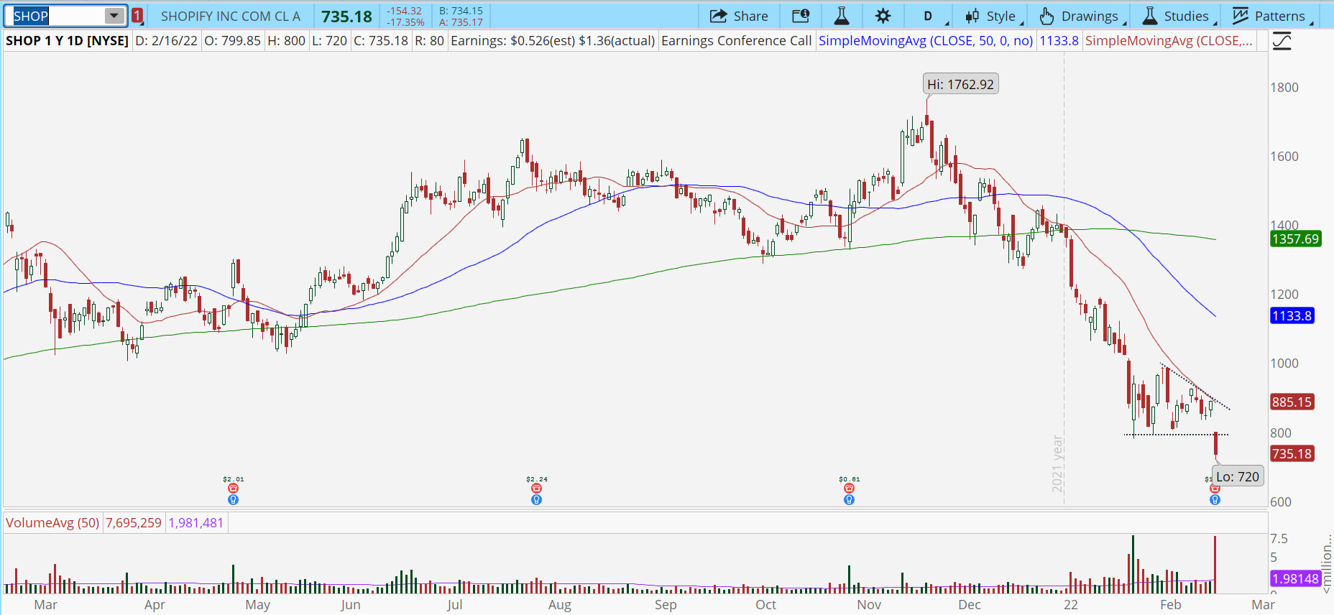
Task: Click the Earnings Conference Call label
Action: 736,41
